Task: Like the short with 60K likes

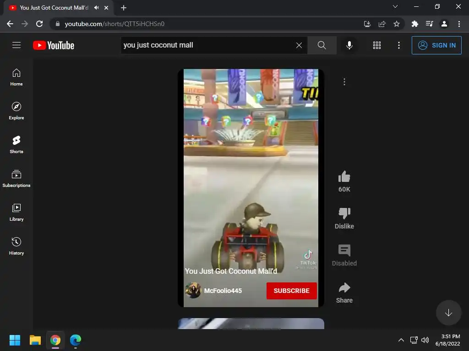Action: tap(344, 177)
